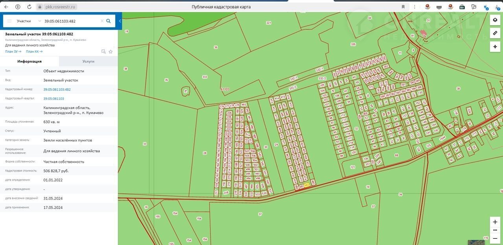Viewport: 503px width, 245px height.
Task: Click the find on map icon
Action: (103, 52)
